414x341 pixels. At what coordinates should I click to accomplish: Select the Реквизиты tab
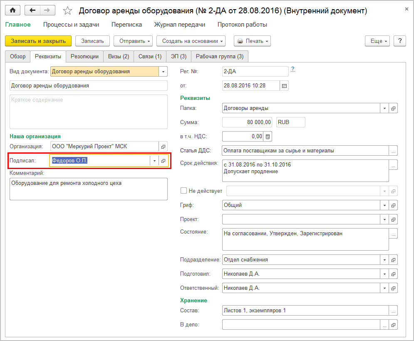(48, 57)
